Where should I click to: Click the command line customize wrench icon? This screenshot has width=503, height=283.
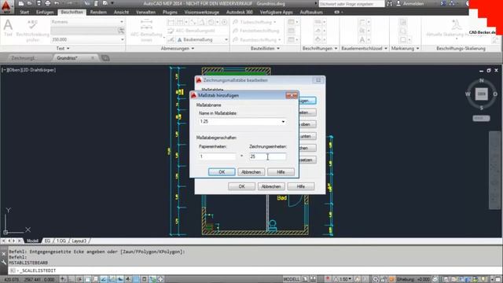[3, 262]
